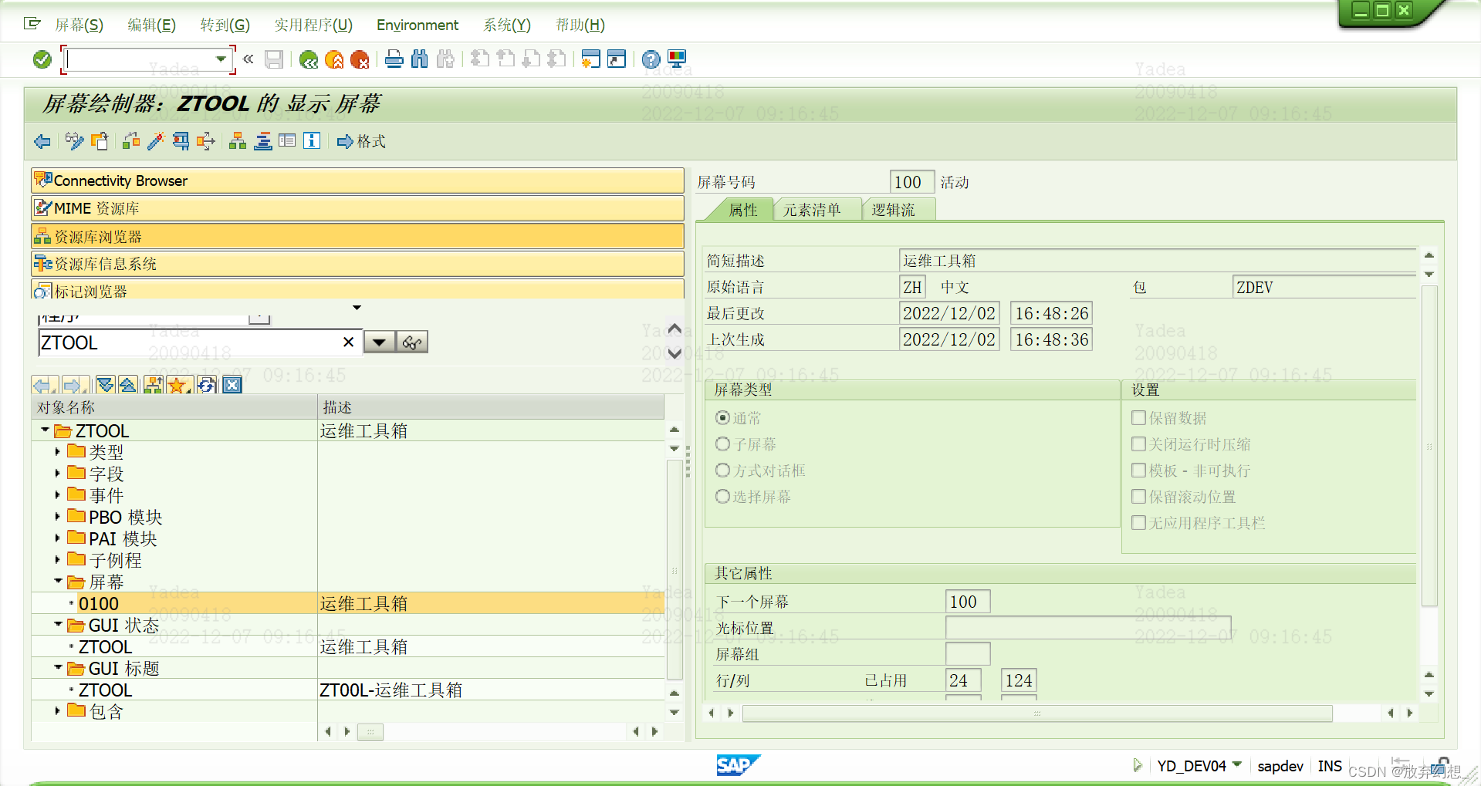Expand the 字段 folder node
Viewport: 1481px width, 786px height.
click(x=57, y=474)
